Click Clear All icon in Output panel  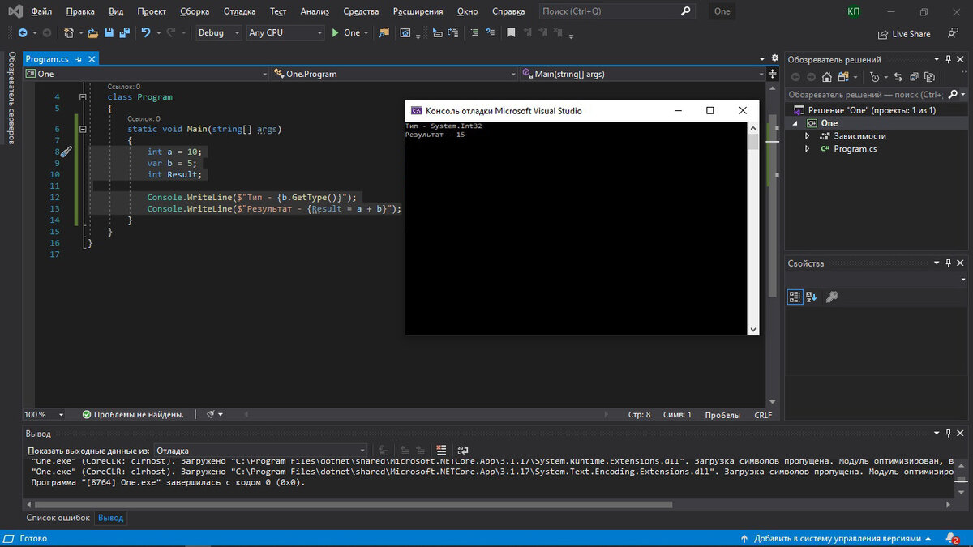click(441, 450)
